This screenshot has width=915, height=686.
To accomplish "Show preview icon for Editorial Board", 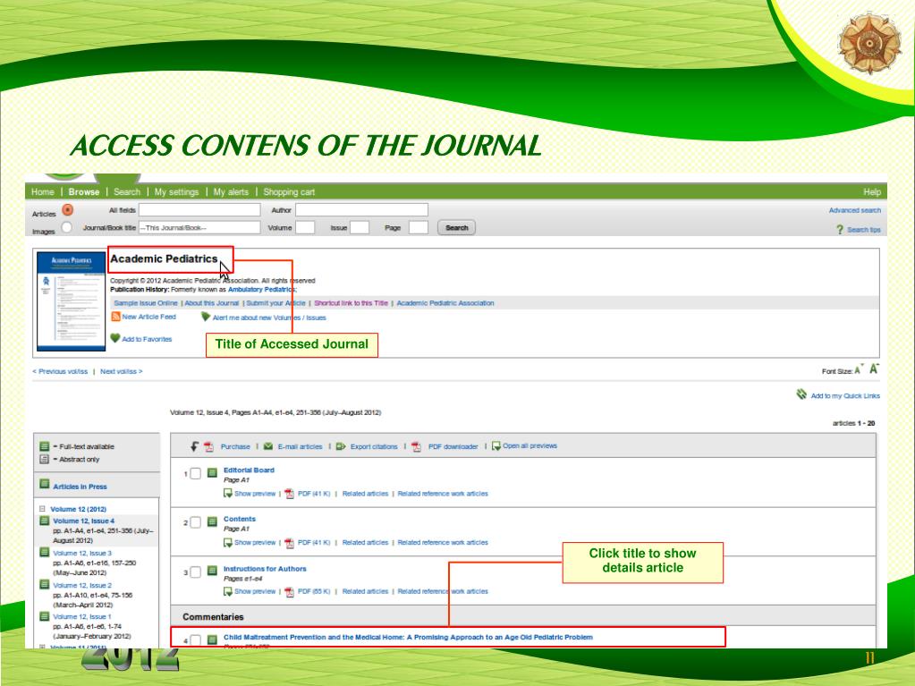I will (x=227, y=494).
